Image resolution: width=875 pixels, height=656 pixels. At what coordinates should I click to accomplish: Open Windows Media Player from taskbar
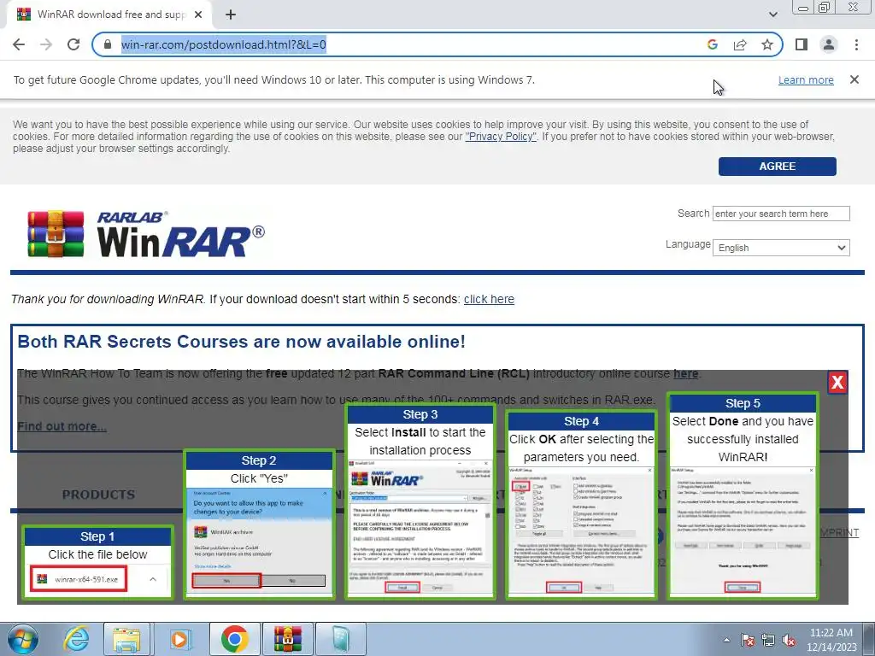[180, 639]
